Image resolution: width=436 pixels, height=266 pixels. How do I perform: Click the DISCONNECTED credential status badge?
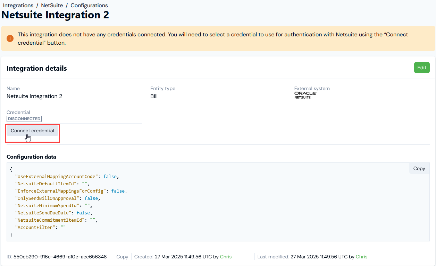coord(24,119)
